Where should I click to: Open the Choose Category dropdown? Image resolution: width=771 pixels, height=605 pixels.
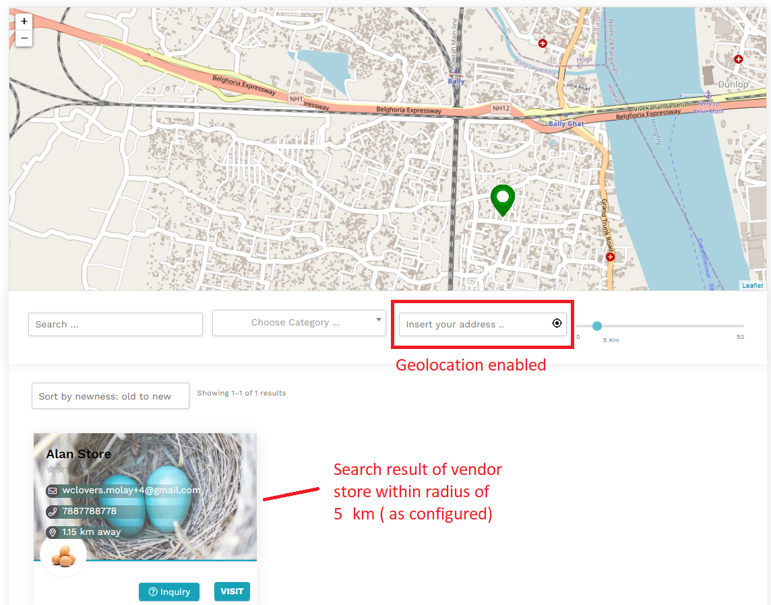click(299, 322)
